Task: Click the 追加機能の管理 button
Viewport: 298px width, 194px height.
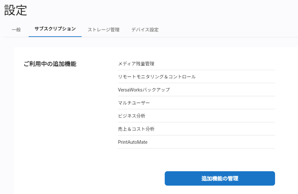Action: (x=220, y=178)
